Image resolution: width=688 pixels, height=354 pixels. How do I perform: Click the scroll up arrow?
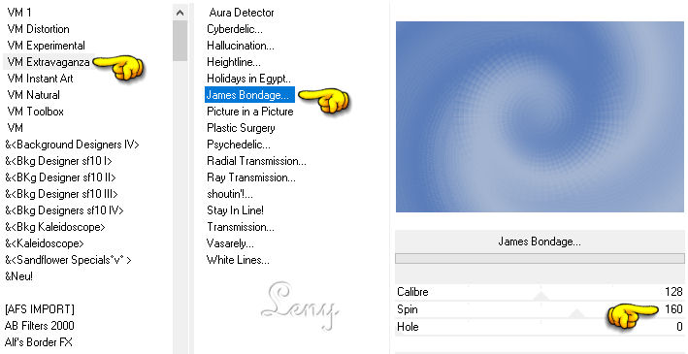click(180, 13)
